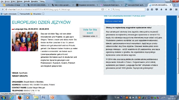Open the Firefox hamburger menu
179x100 pixels.
(x=176, y=9)
